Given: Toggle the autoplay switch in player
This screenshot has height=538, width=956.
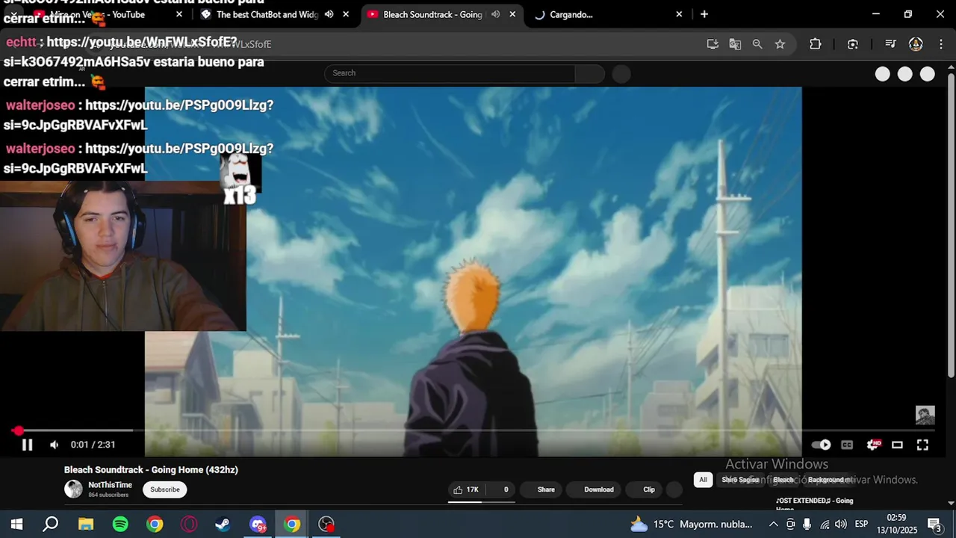Looking at the screenshot, I should (821, 445).
